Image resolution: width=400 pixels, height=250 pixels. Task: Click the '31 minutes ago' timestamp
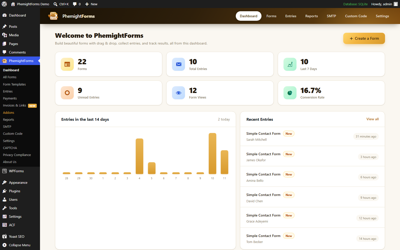click(366, 136)
